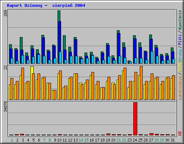Screen dimensions: 184x144
Task: Click the orange 'Lokalizacje' legend label
Action: click(x=180, y=88)
